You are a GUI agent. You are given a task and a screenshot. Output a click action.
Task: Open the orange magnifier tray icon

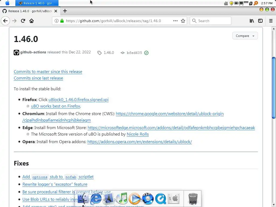pos(256,3)
